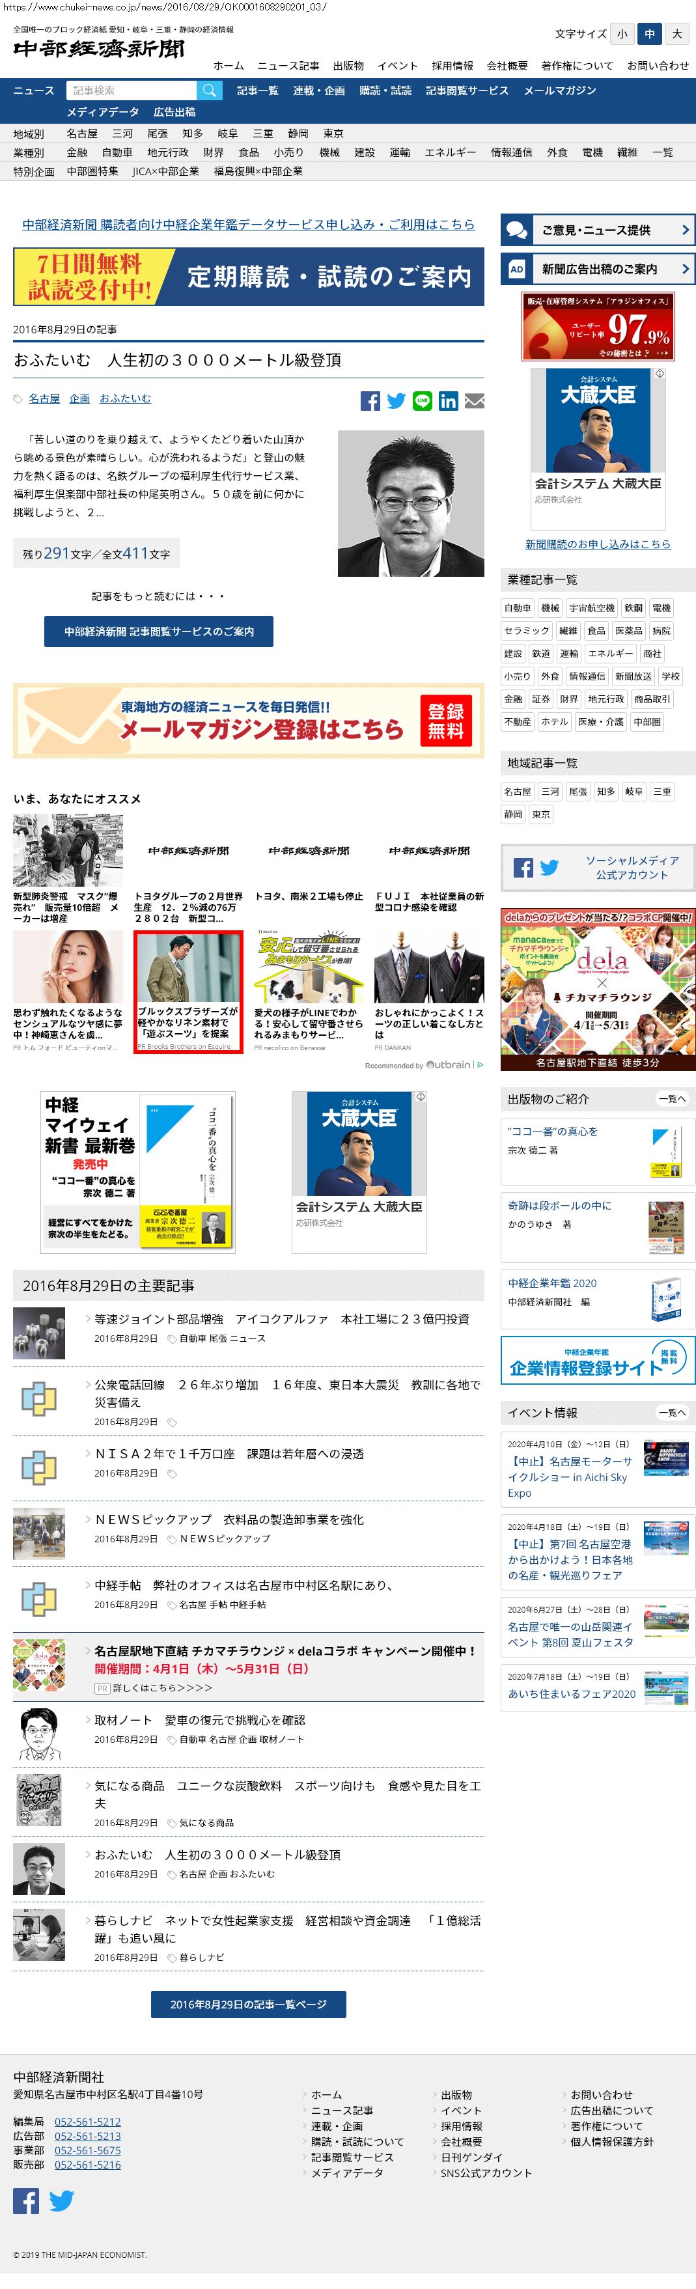This screenshot has width=696, height=2289.
Task: Open 記事一覧 nav menu
Action: 258,90
